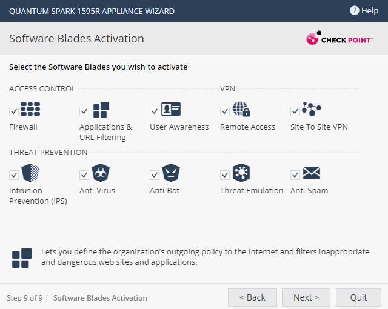Image resolution: width=388 pixels, height=309 pixels.
Task: Click the footer Software Blades Activation text
Action: (100, 298)
